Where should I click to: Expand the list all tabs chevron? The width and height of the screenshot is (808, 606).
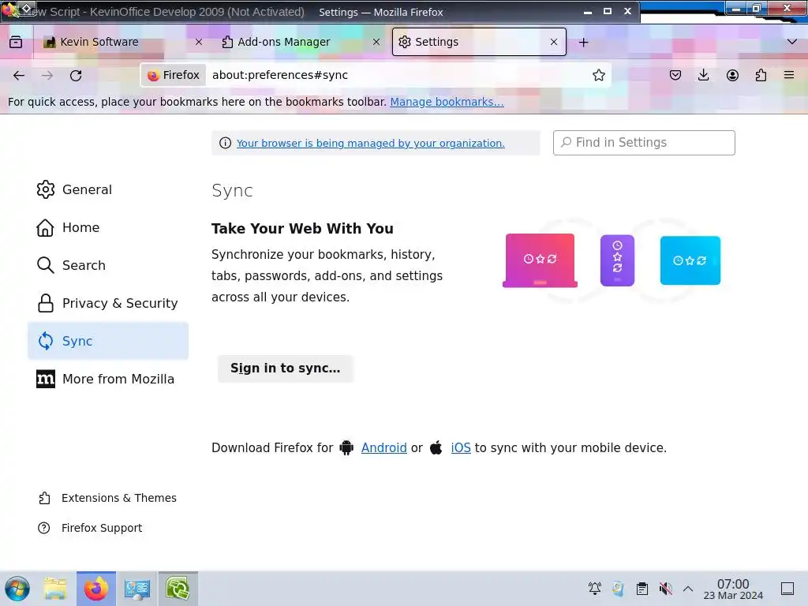(x=792, y=42)
